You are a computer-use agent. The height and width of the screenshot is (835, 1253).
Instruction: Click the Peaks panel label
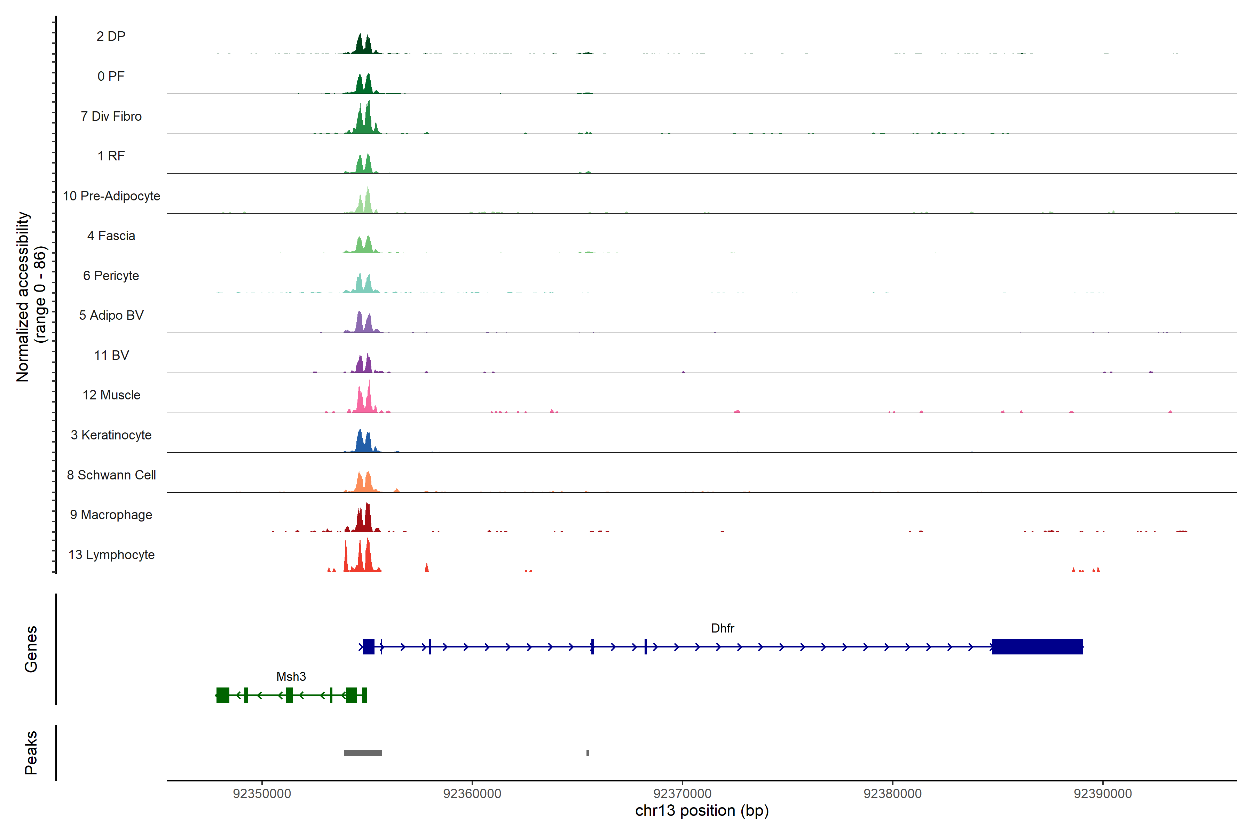pyautogui.click(x=31, y=753)
